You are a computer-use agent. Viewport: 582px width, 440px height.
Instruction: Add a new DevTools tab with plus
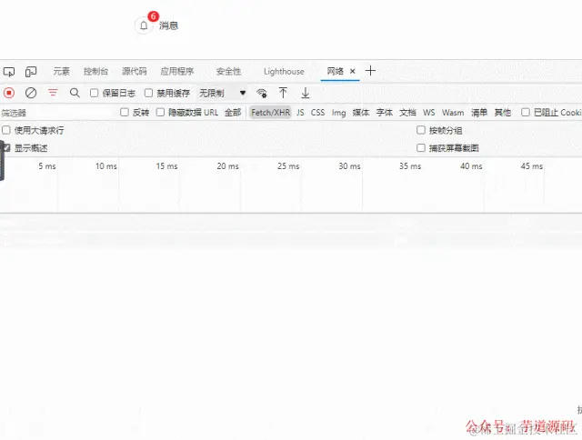pyautogui.click(x=370, y=71)
